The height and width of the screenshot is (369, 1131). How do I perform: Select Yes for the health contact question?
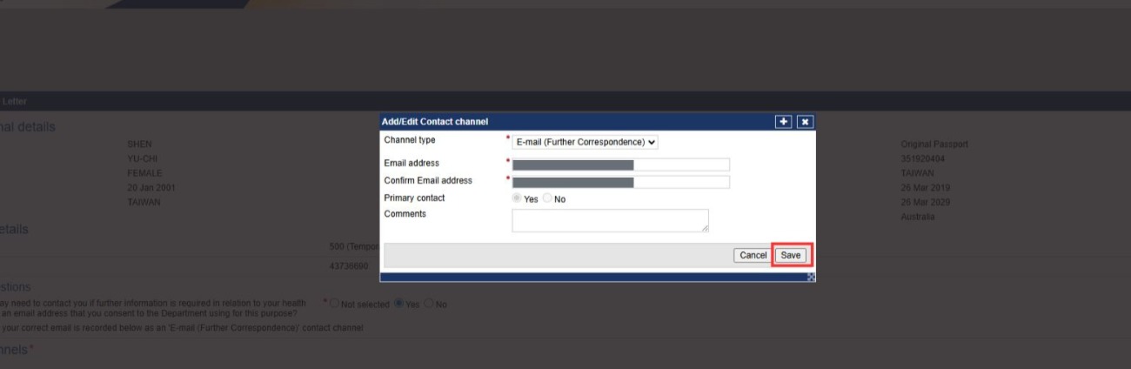click(399, 304)
